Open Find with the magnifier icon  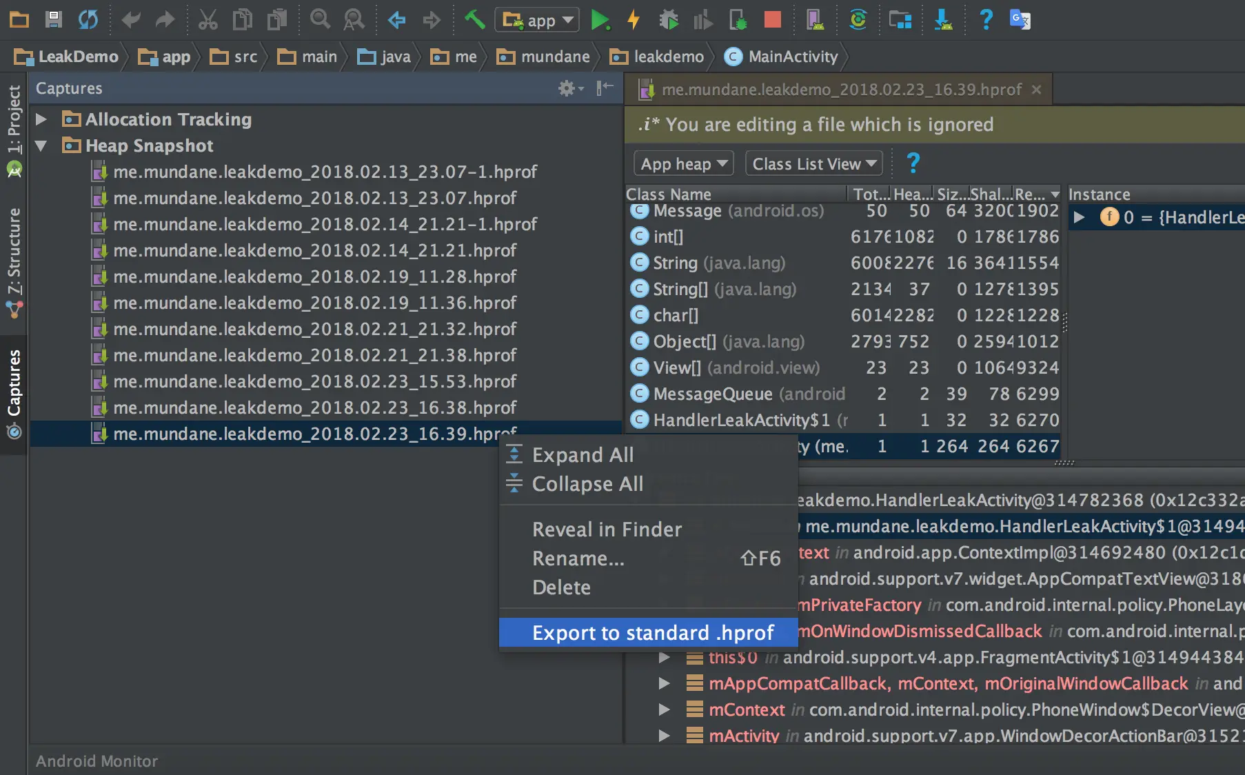pyautogui.click(x=320, y=19)
